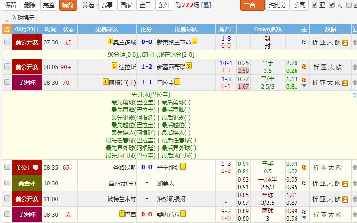Image resolution: width=357 pixels, height=223 pixels.
Task: Click 06月20日 date column header
Action: (27, 30)
